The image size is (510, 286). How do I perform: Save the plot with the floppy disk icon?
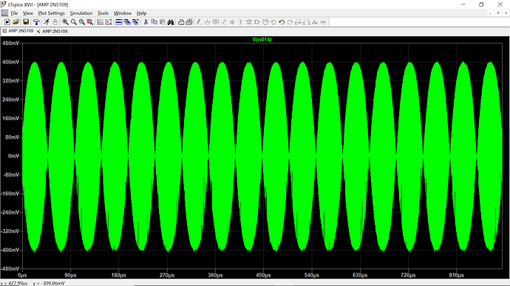26,22
